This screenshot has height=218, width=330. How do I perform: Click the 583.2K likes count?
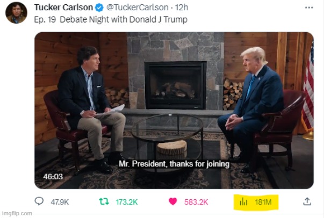pyautogui.click(x=196, y=202)
